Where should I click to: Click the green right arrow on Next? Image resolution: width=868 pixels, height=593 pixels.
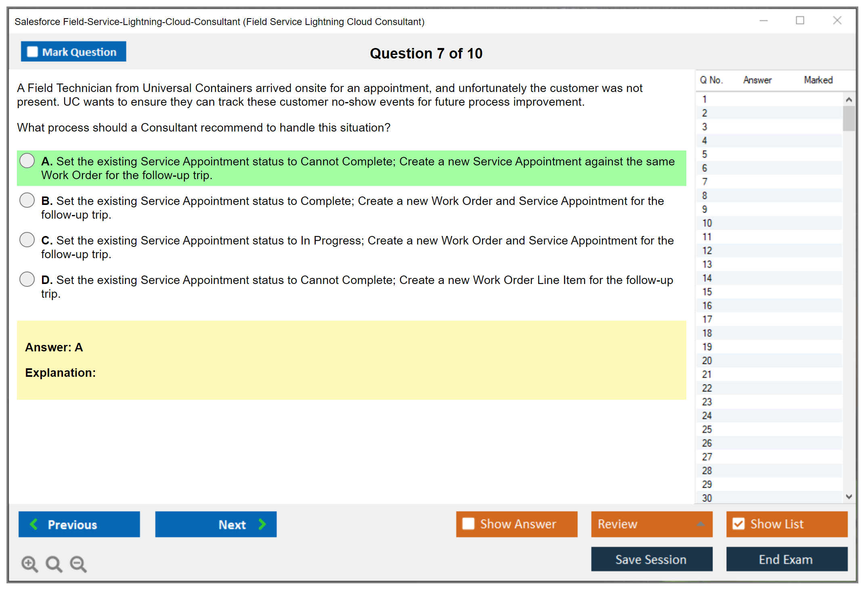pyautogui.click(x=262, y=524)
